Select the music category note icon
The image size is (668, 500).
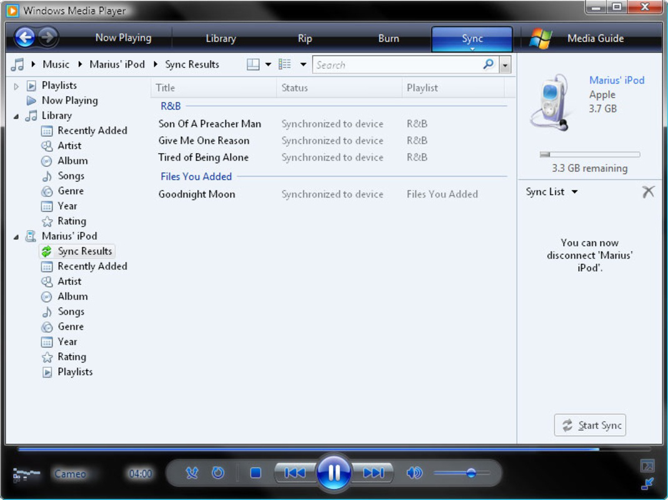click(17, 64)
